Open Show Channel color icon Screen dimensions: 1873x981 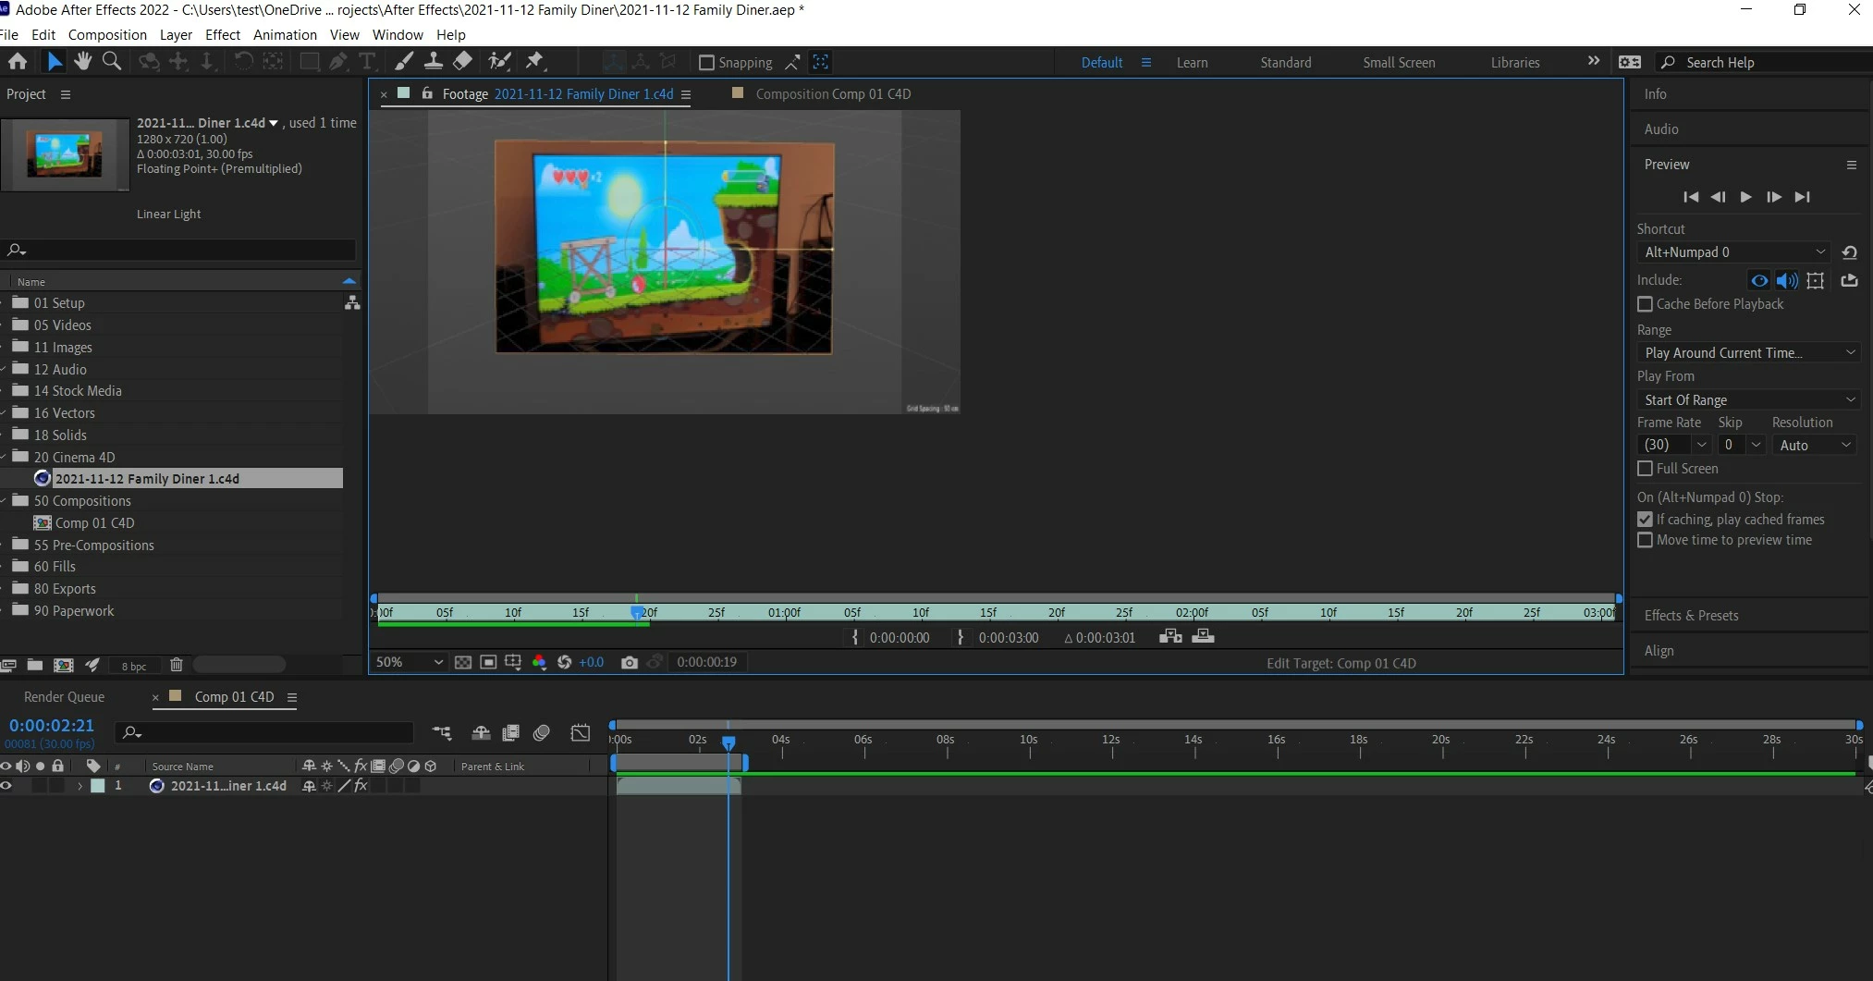click(x=539, y=662)
